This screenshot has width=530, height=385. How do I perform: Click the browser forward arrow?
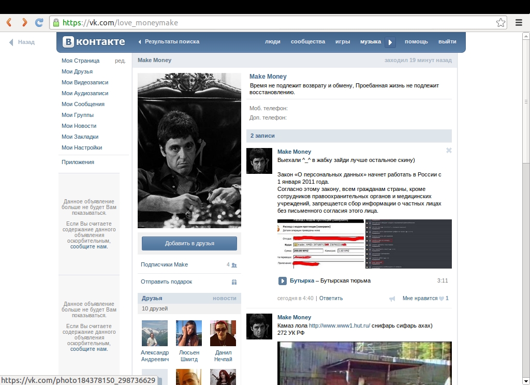point(24,23)
